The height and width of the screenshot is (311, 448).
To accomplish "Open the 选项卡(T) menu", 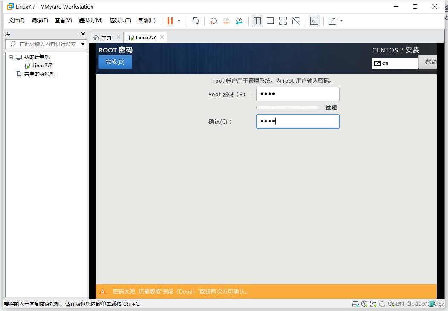I will click(x=120, y=20).
